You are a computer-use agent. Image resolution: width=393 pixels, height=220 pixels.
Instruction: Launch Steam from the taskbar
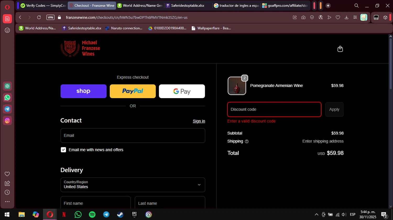pyautogui.click(x=120, y=215)
